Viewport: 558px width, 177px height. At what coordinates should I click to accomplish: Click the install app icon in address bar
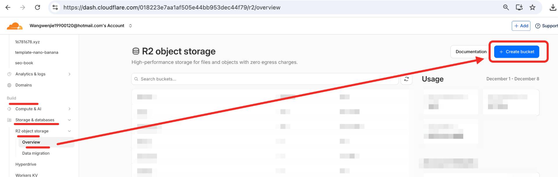(x=519, y=8)
